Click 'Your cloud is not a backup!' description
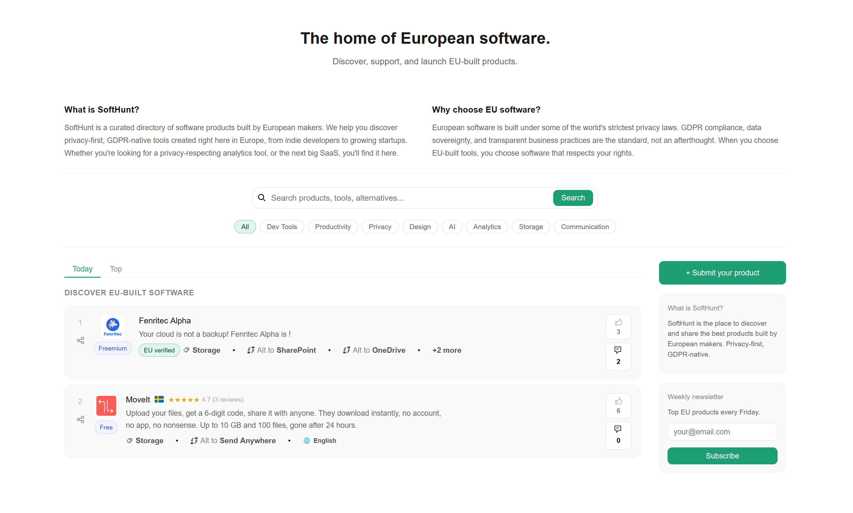This screenshot has width=853, height=513. tap(215, 334)
